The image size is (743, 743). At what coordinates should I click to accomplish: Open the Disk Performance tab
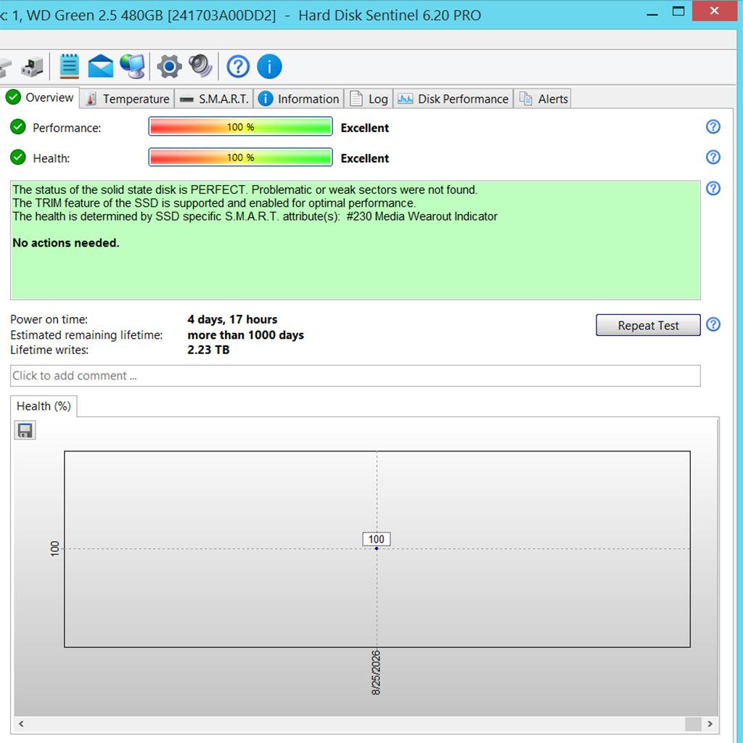point(453,99)
